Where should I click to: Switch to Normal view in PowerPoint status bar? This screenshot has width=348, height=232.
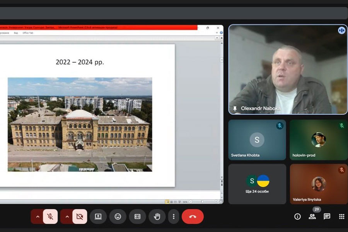(x=167, y=202)
